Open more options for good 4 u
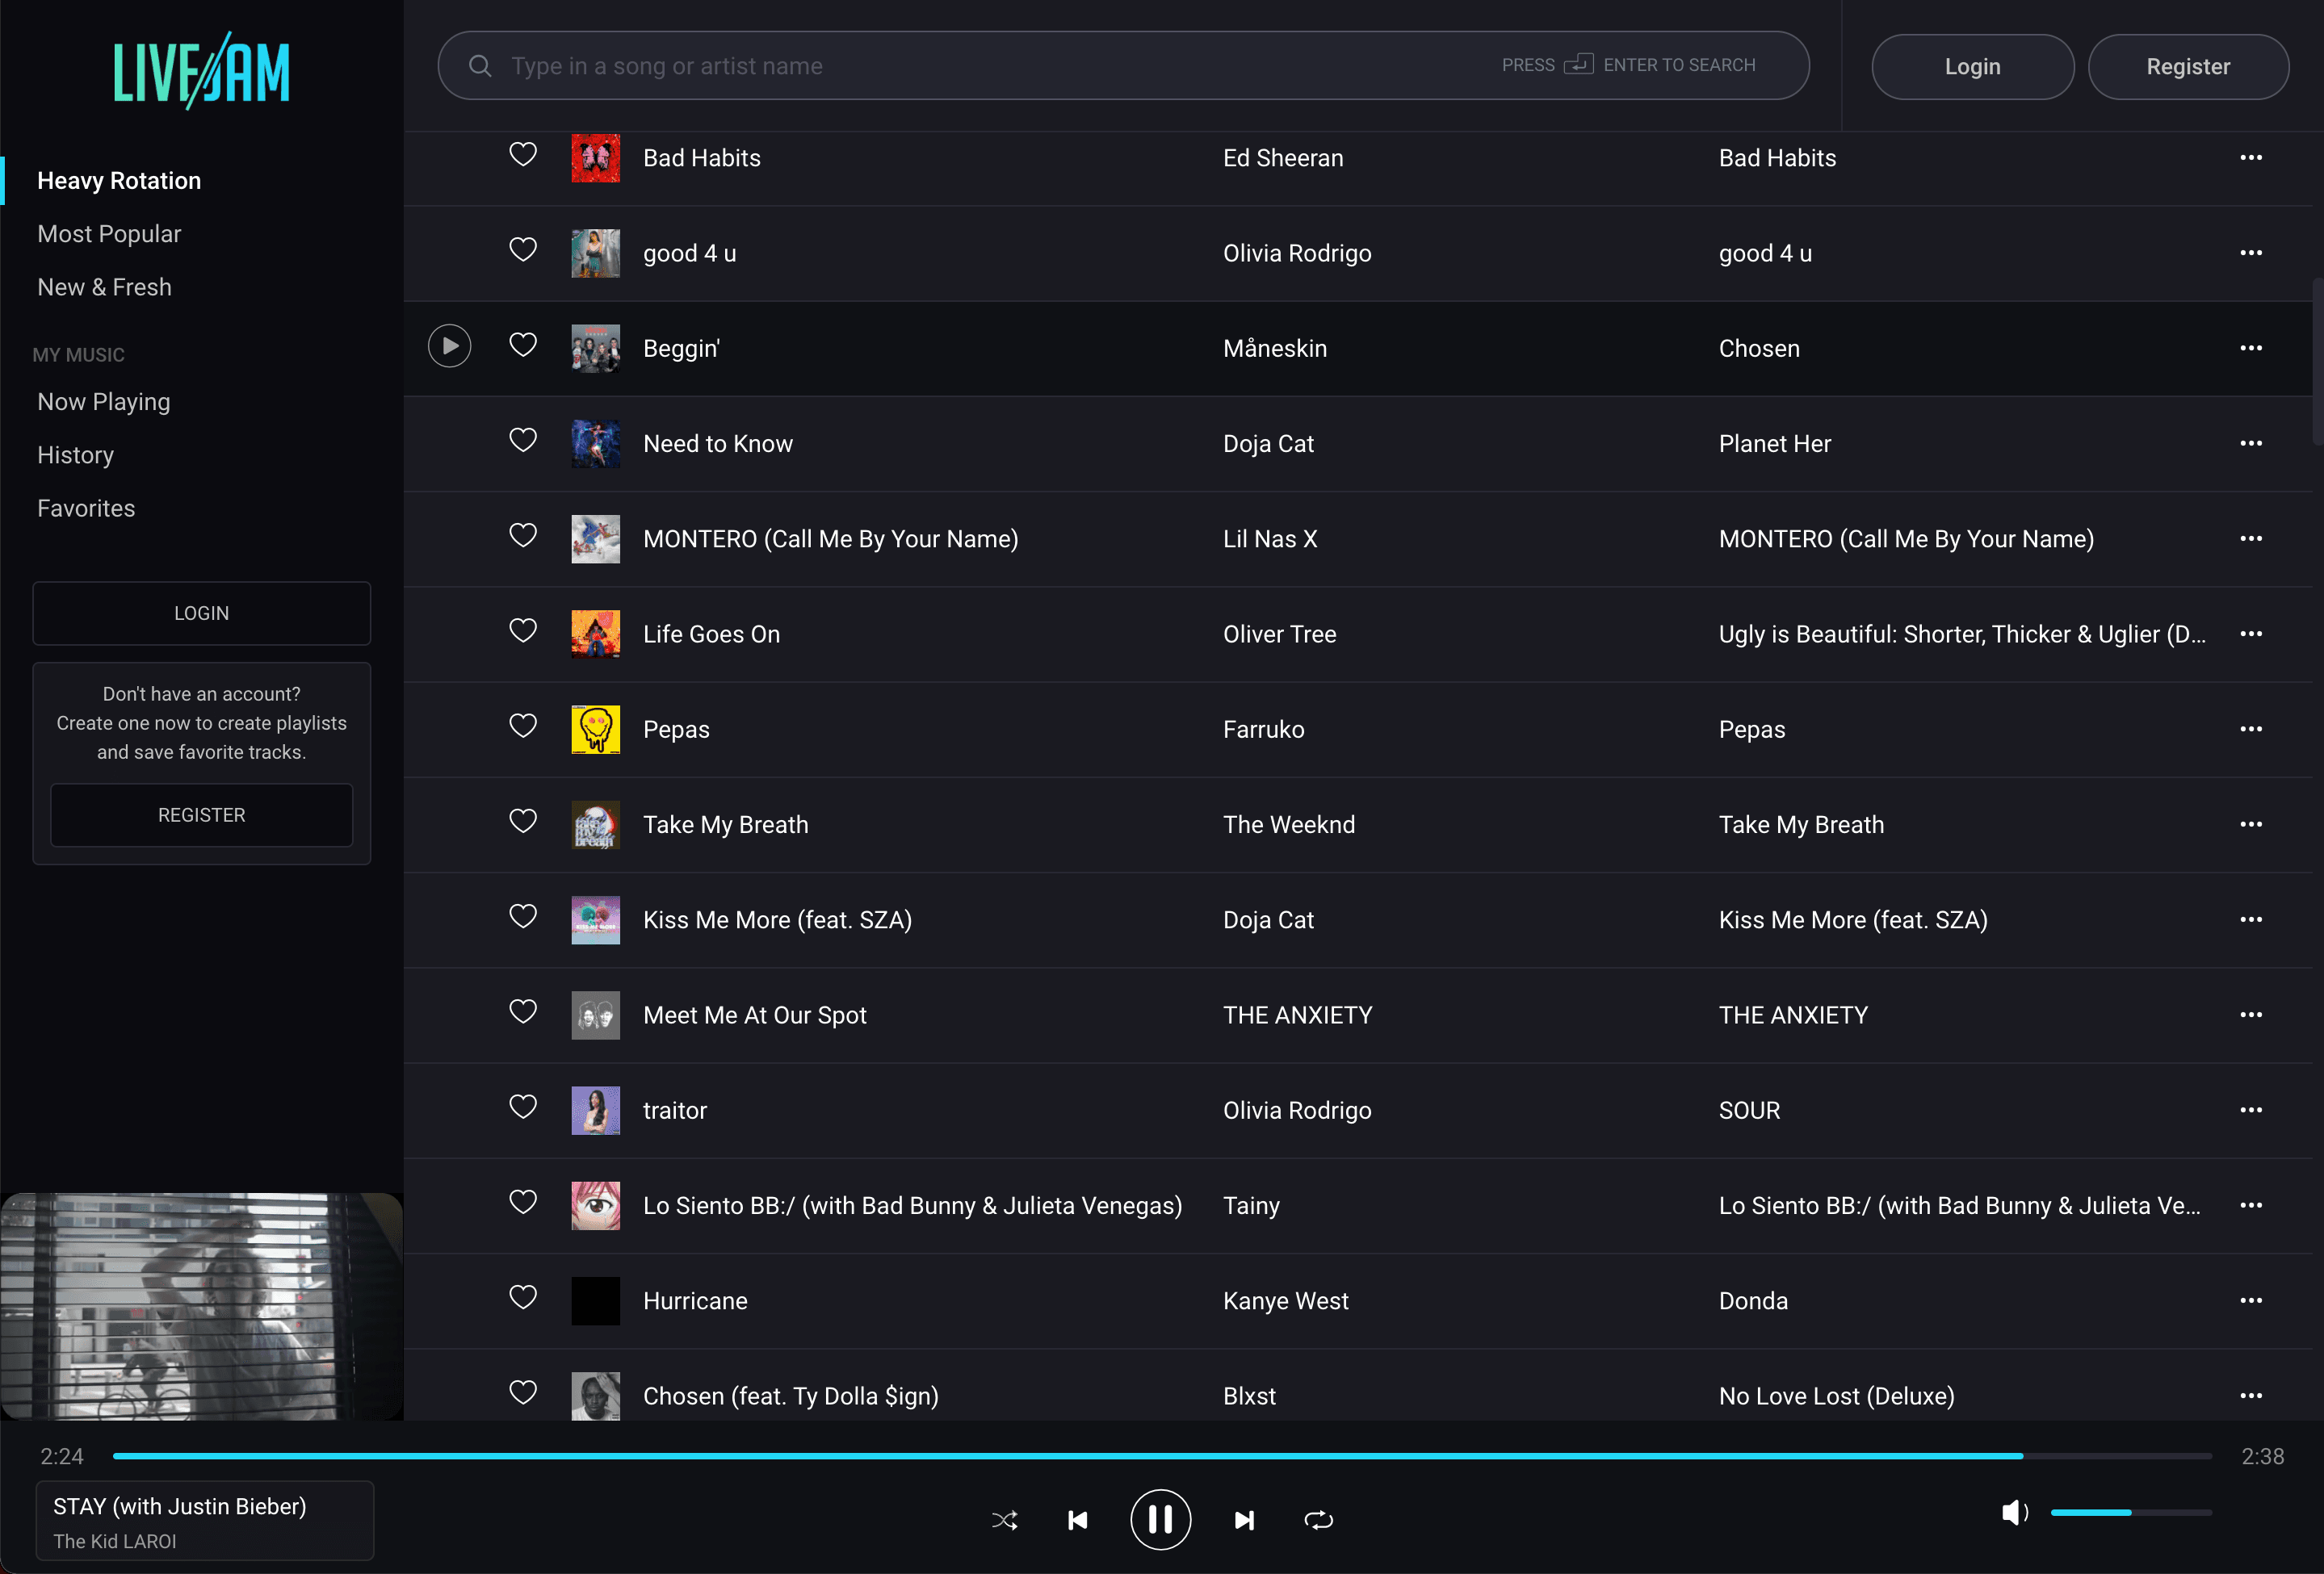Image resolution: width=2324 pixels, height=1574 pixels. [x=2250, y=253]
